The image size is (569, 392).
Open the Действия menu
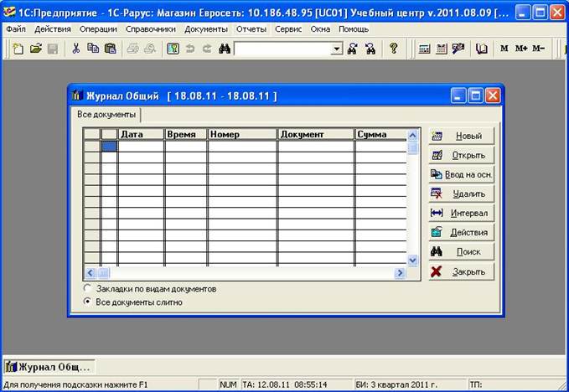53,29
